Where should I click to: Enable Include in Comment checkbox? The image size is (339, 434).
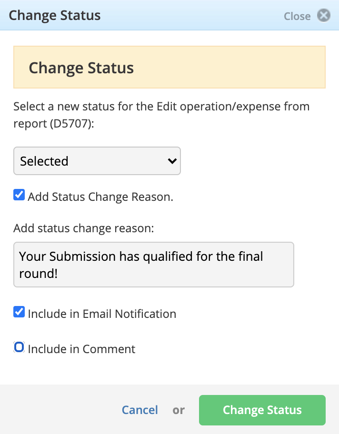(x=19, y=347)
